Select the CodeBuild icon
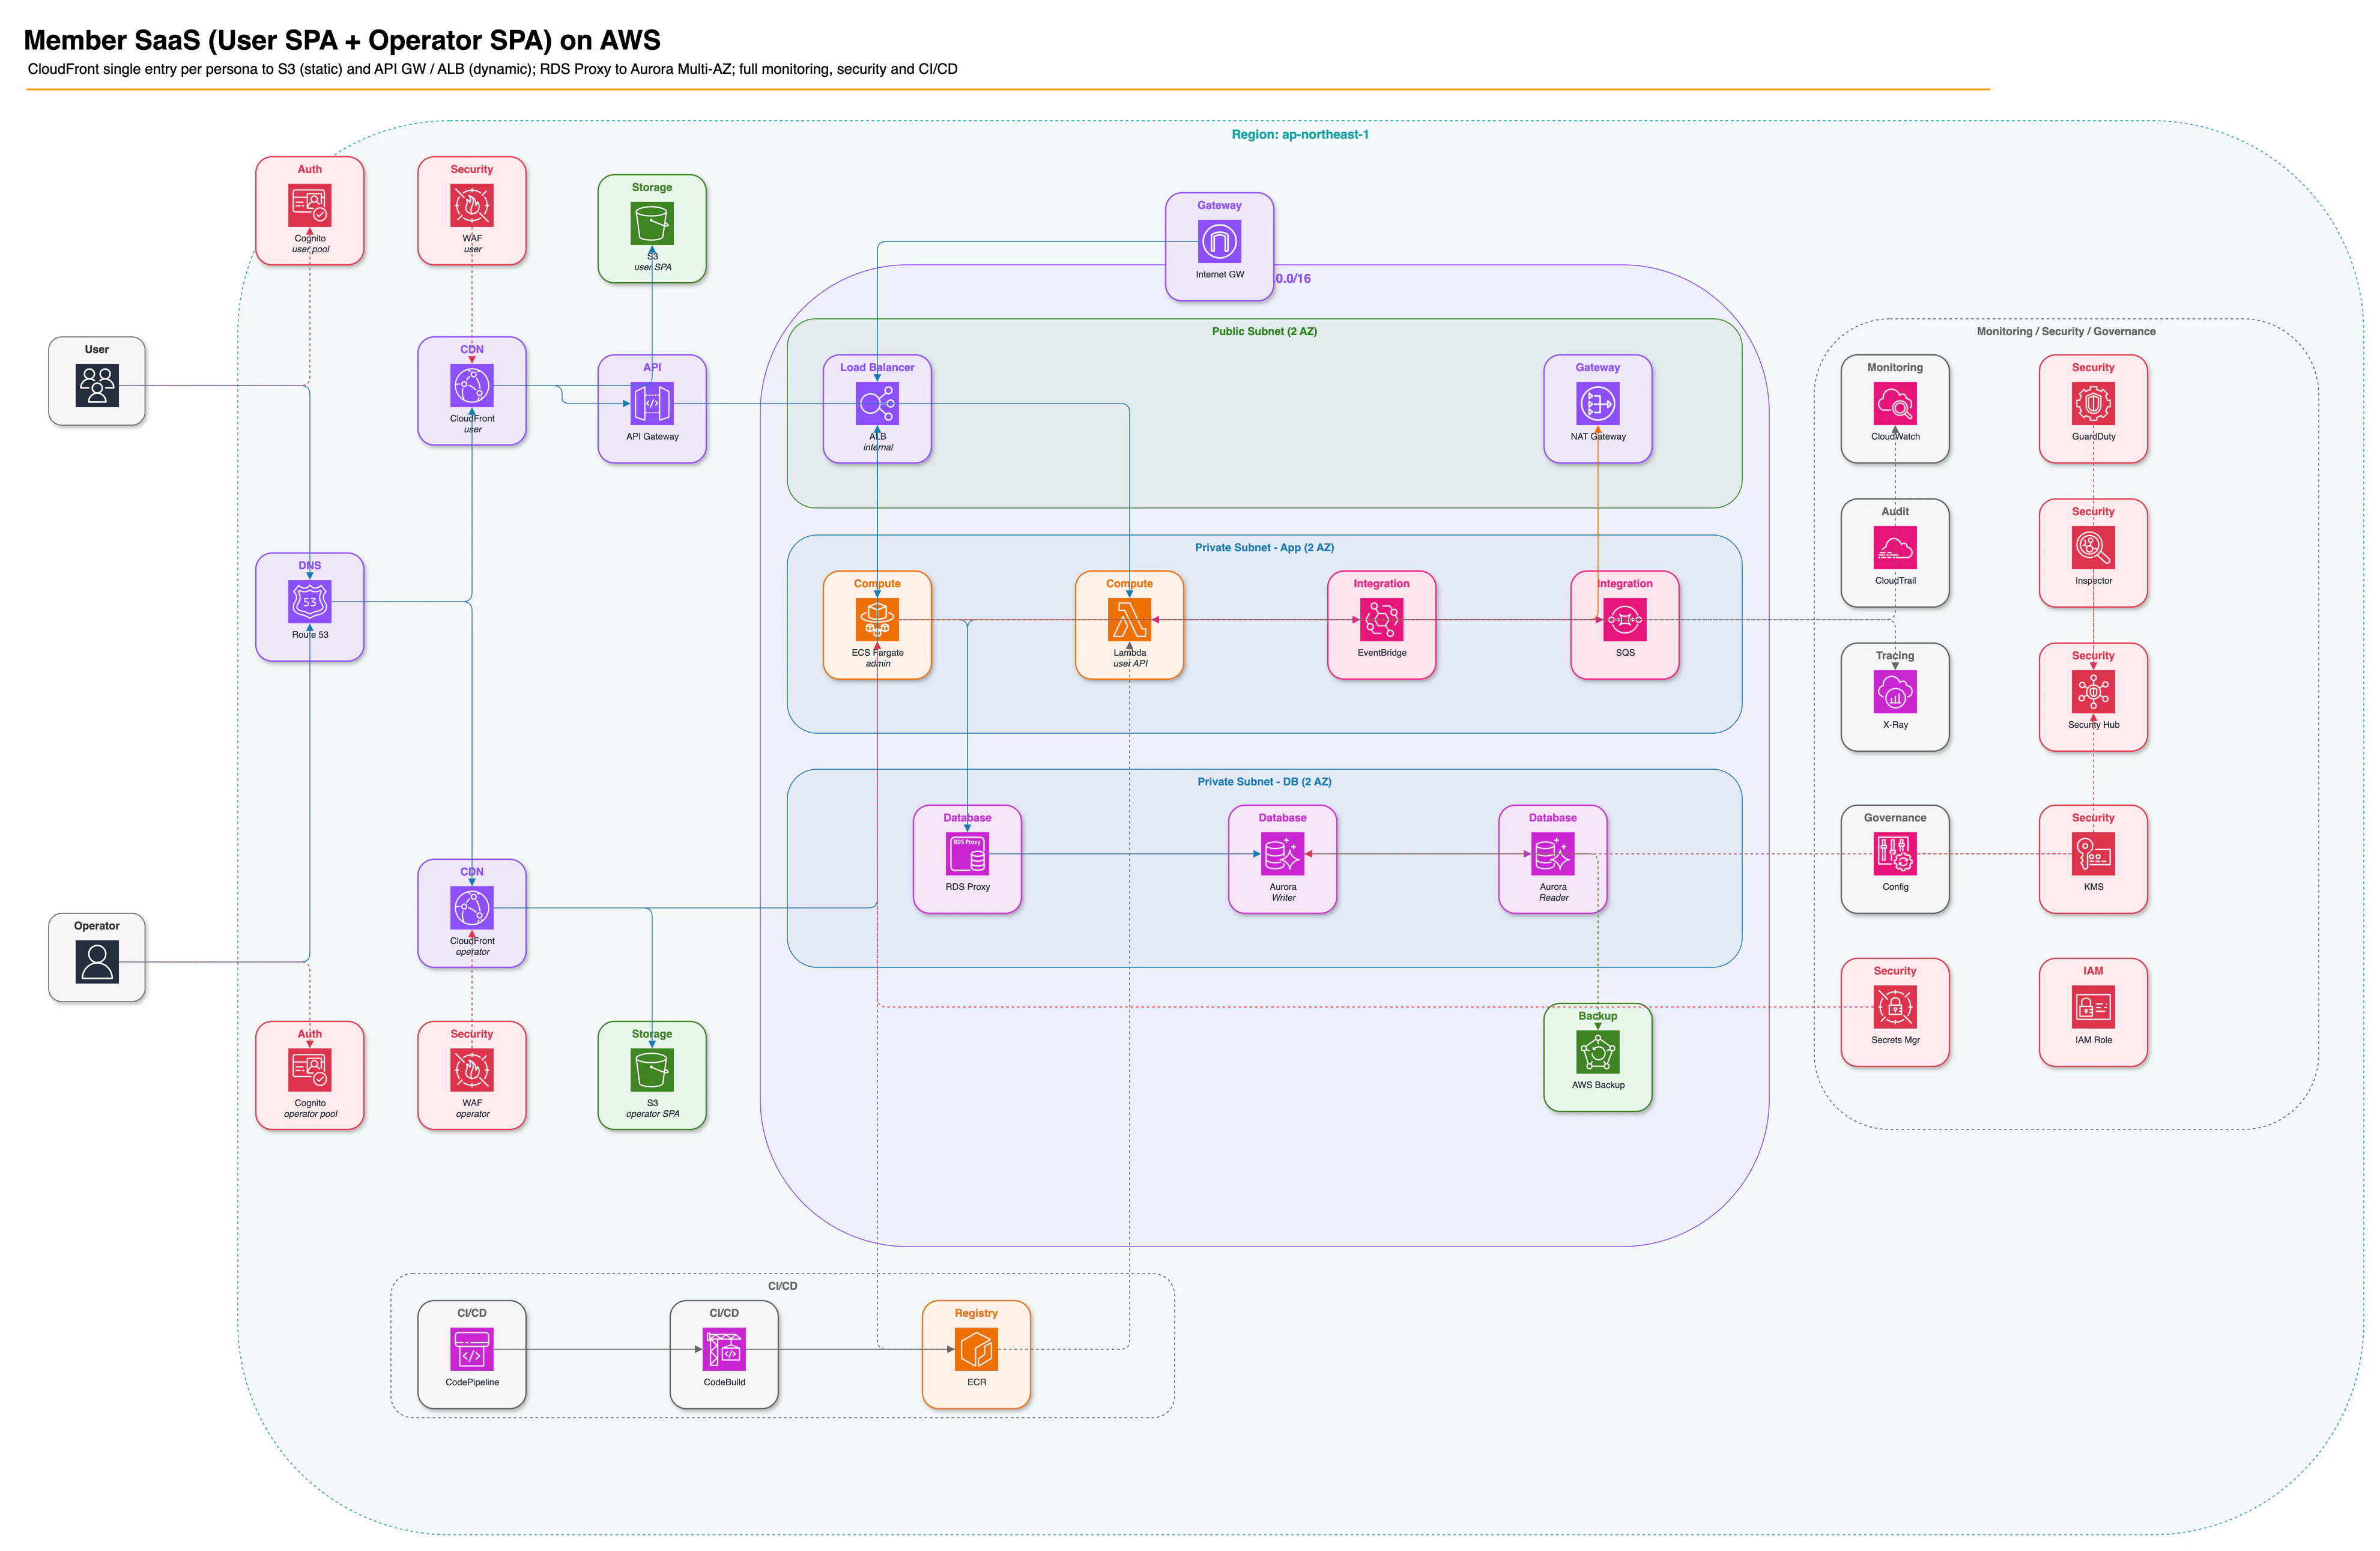Image resolution: width=2380 pixels, height=1551 pixels. click(724, 1348)
